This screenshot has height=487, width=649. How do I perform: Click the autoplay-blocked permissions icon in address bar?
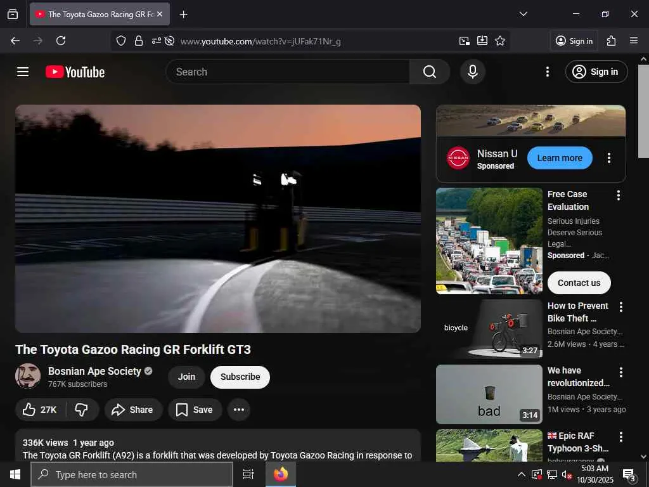coord(169,41)
